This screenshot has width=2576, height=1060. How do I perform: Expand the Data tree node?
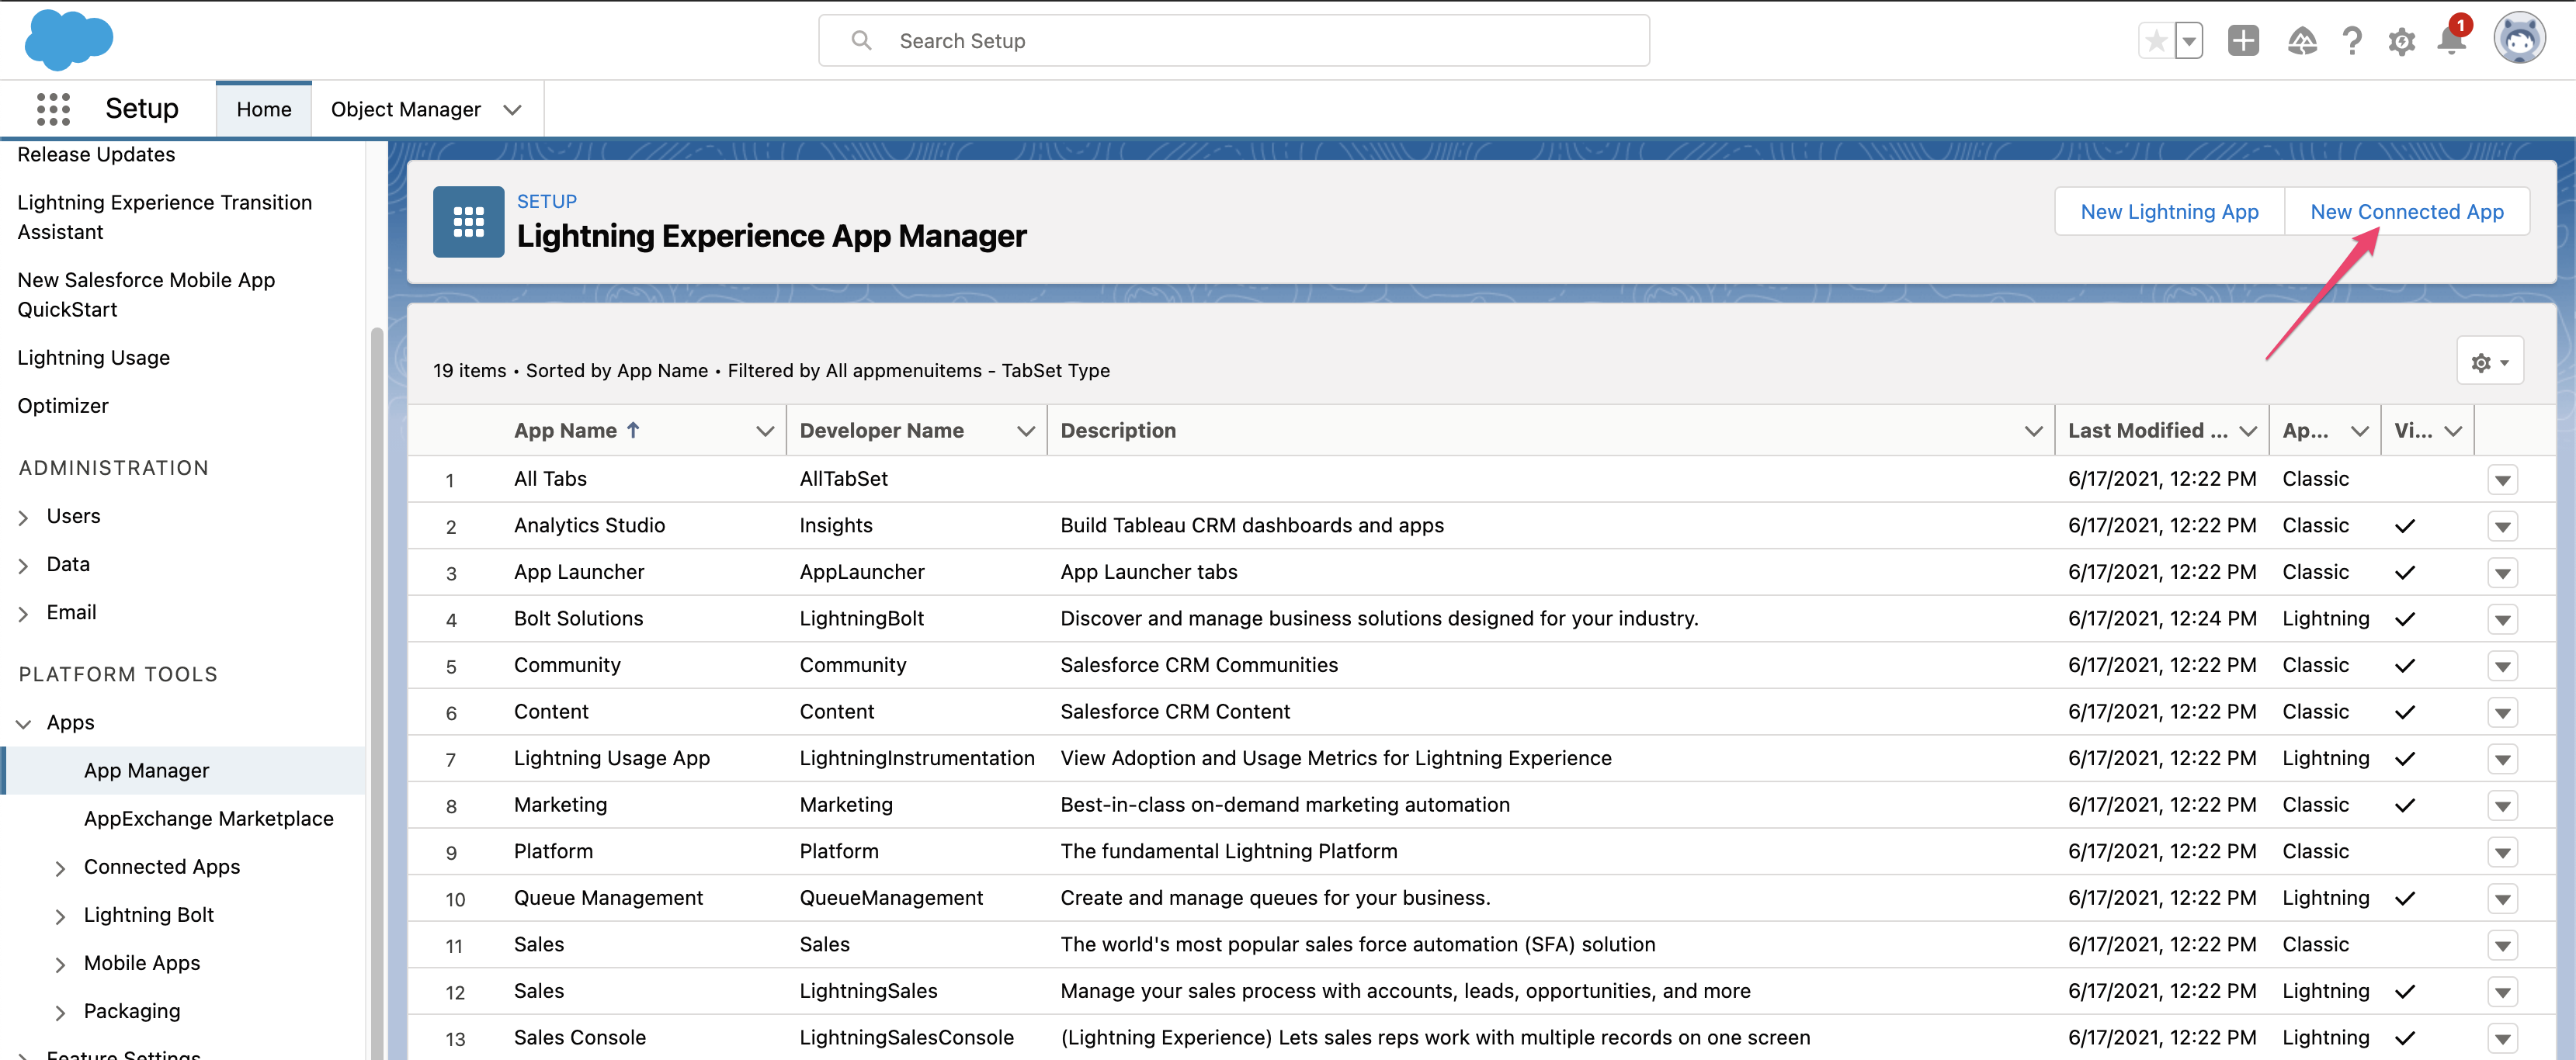pos(24,566)
